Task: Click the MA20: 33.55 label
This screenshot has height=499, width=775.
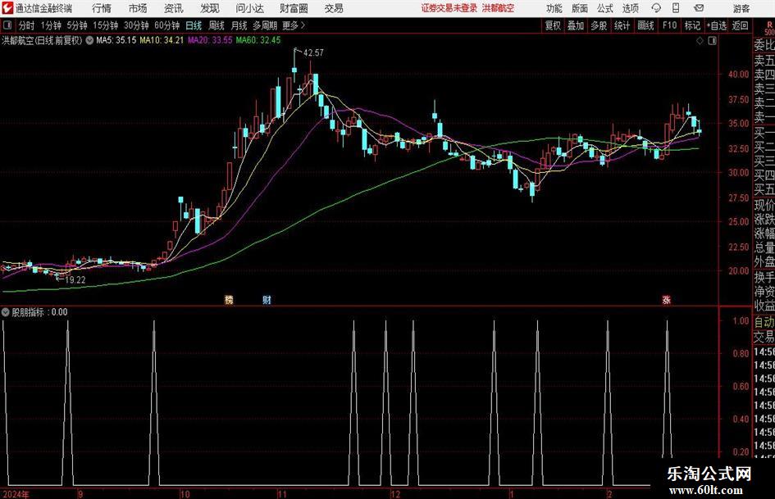Action: 210,40
